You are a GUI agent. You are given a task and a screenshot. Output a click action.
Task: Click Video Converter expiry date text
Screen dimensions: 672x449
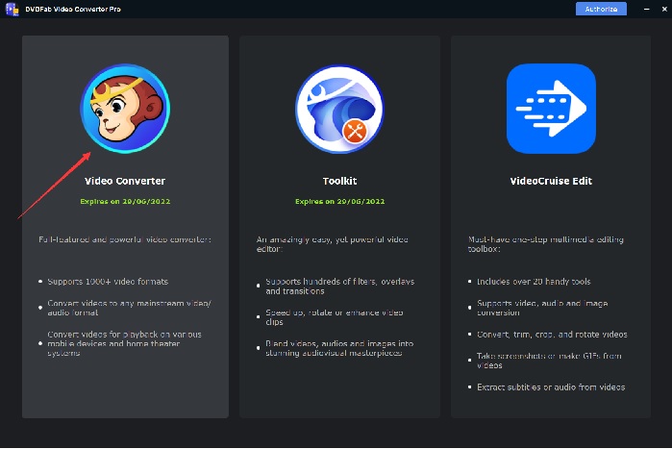tap(125, 201)
